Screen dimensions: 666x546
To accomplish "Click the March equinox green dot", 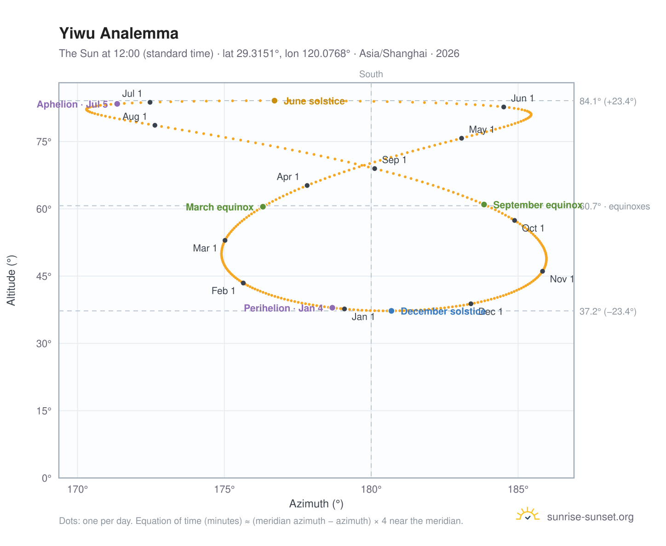I will click(x=263, y=207).
